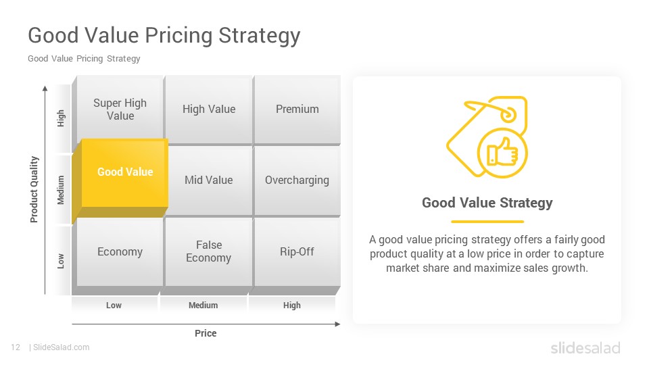The width and height of the screenshot is (649, 365).
Task: Select the False Economy cell
Action: tap(209, 251)
